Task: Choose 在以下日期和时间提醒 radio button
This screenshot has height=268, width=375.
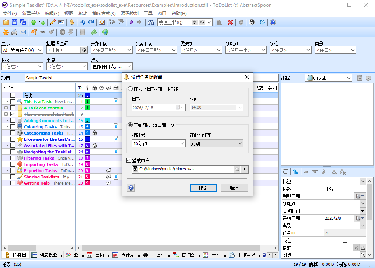Action: pos(131,88)
